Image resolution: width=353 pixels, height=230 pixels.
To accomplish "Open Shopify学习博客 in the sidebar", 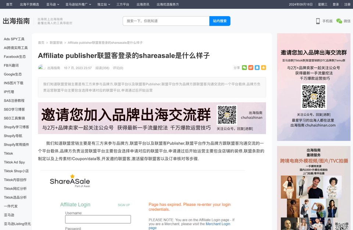I will click(x=17, y=127).
